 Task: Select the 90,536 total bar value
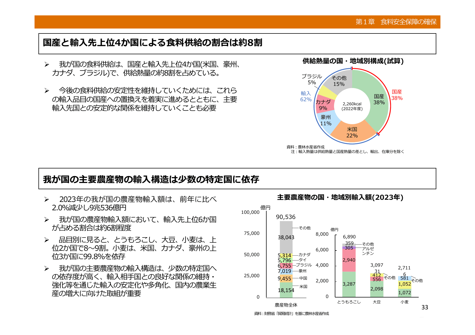pyautogui.click(x=286, y=217)
